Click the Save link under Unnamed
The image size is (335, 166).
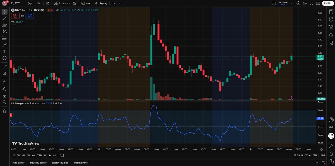coord(283,5)
